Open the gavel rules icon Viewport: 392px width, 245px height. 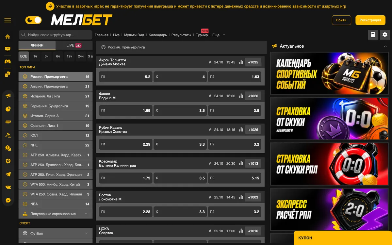(8, 135)
